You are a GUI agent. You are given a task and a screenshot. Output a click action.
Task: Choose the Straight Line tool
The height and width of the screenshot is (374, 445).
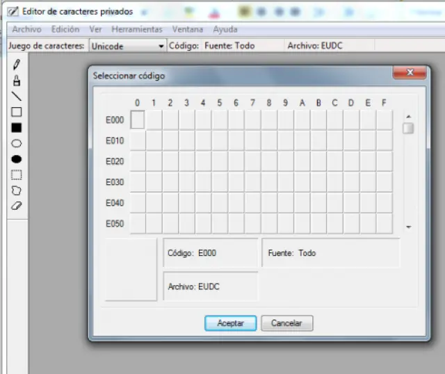pos(17,96)
